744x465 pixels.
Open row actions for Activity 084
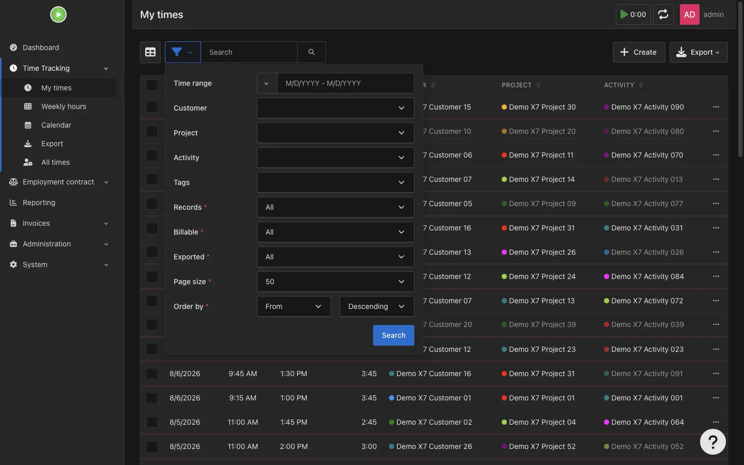click(x=716, y=276)
